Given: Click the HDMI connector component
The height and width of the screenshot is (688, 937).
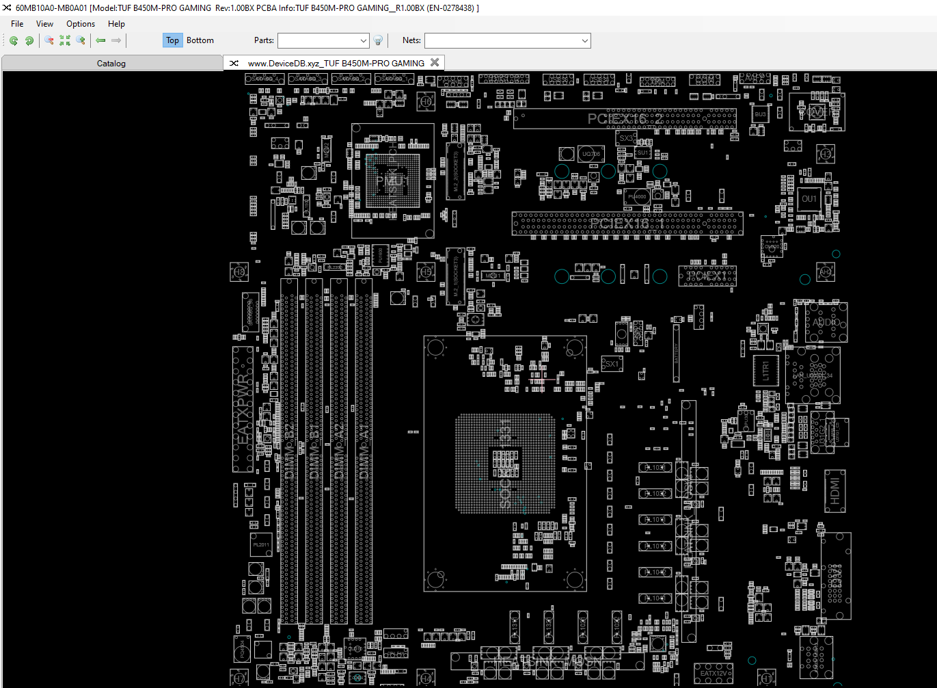Looking at the screenshot, I should click(x=835, y=491).
